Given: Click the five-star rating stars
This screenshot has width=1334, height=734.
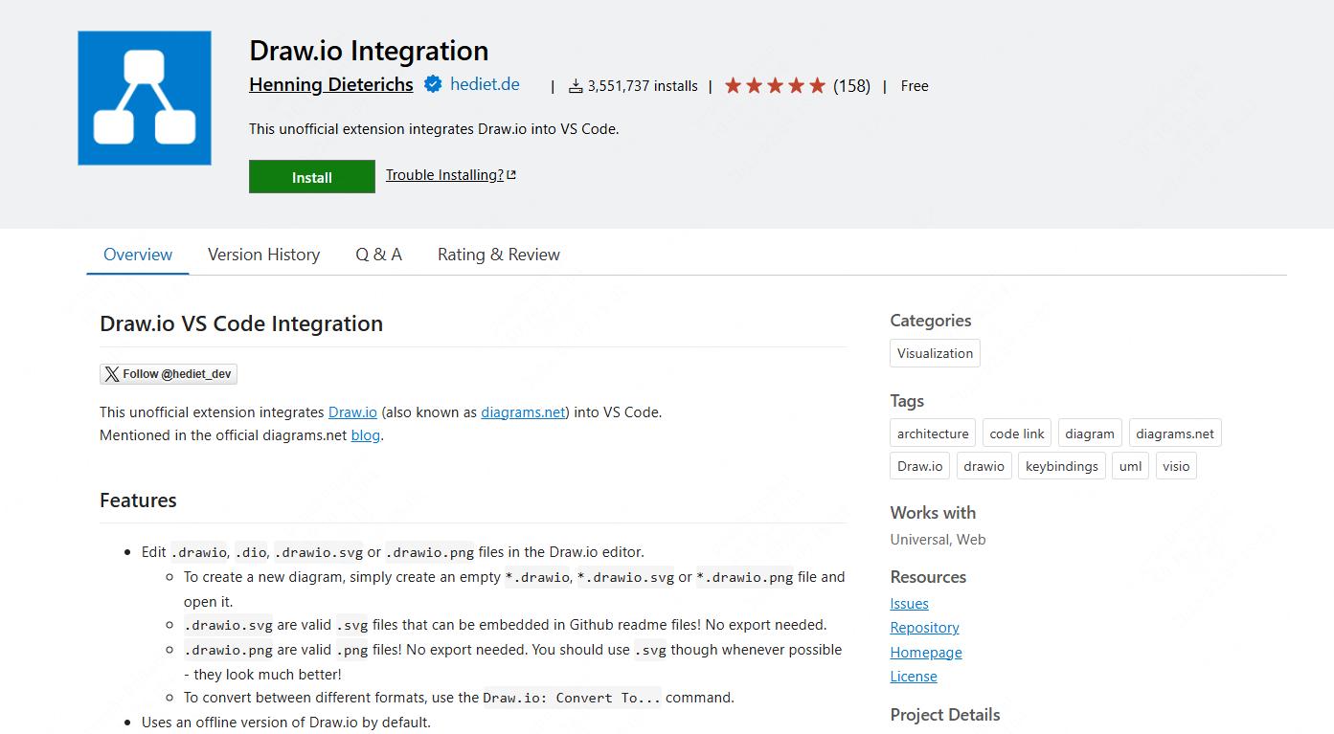Looking at the screenshot, I should tap(775, 86).
